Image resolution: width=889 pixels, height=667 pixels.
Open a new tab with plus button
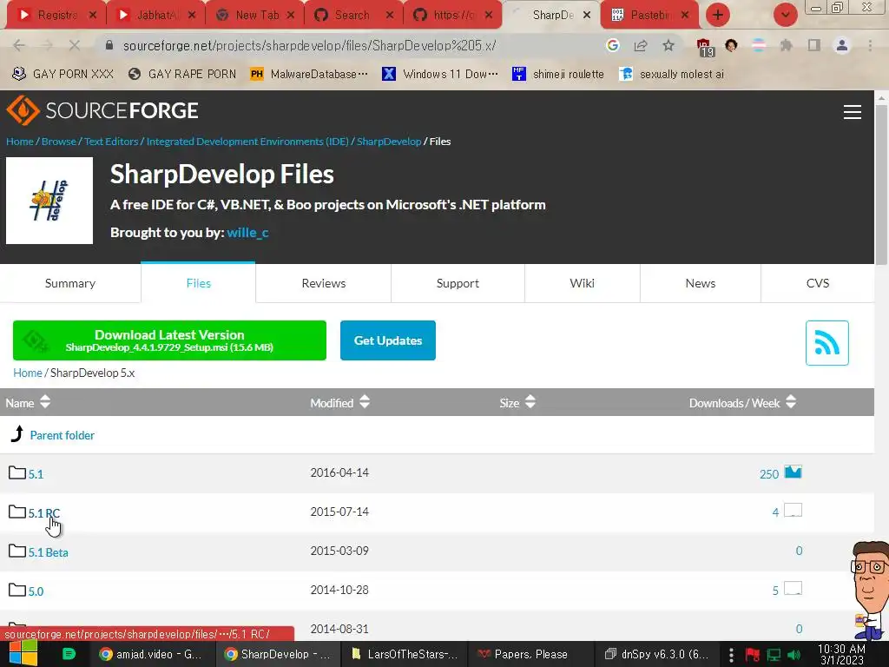tap(718, 15)
